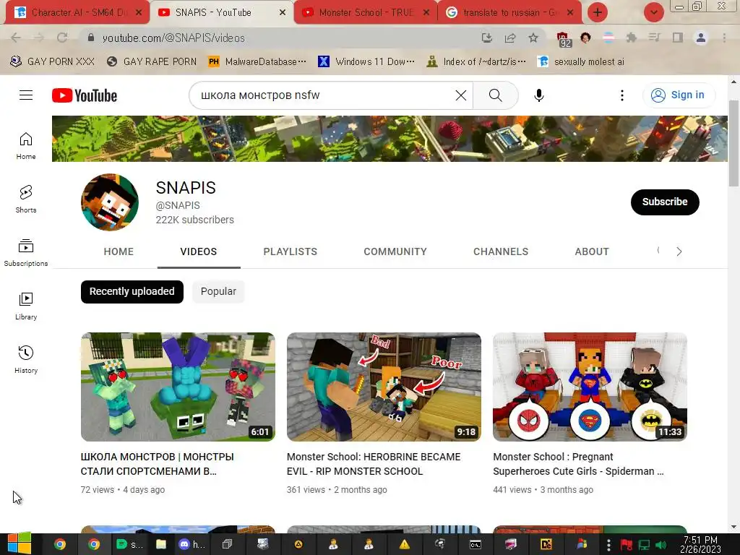Show more channel tabs with right chevron
The image size is (740, 555).
coord(679,251)
